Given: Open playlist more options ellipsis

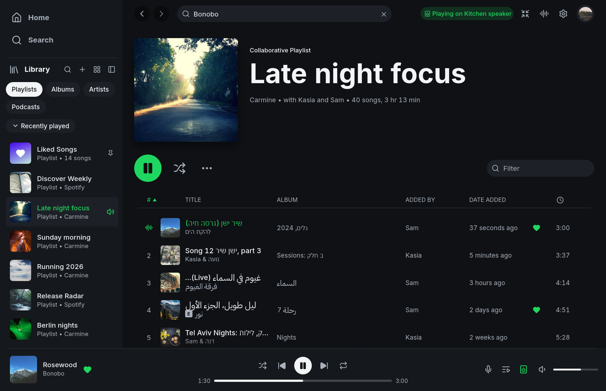Looking at the screenshot, I should (x=207, y=168).
